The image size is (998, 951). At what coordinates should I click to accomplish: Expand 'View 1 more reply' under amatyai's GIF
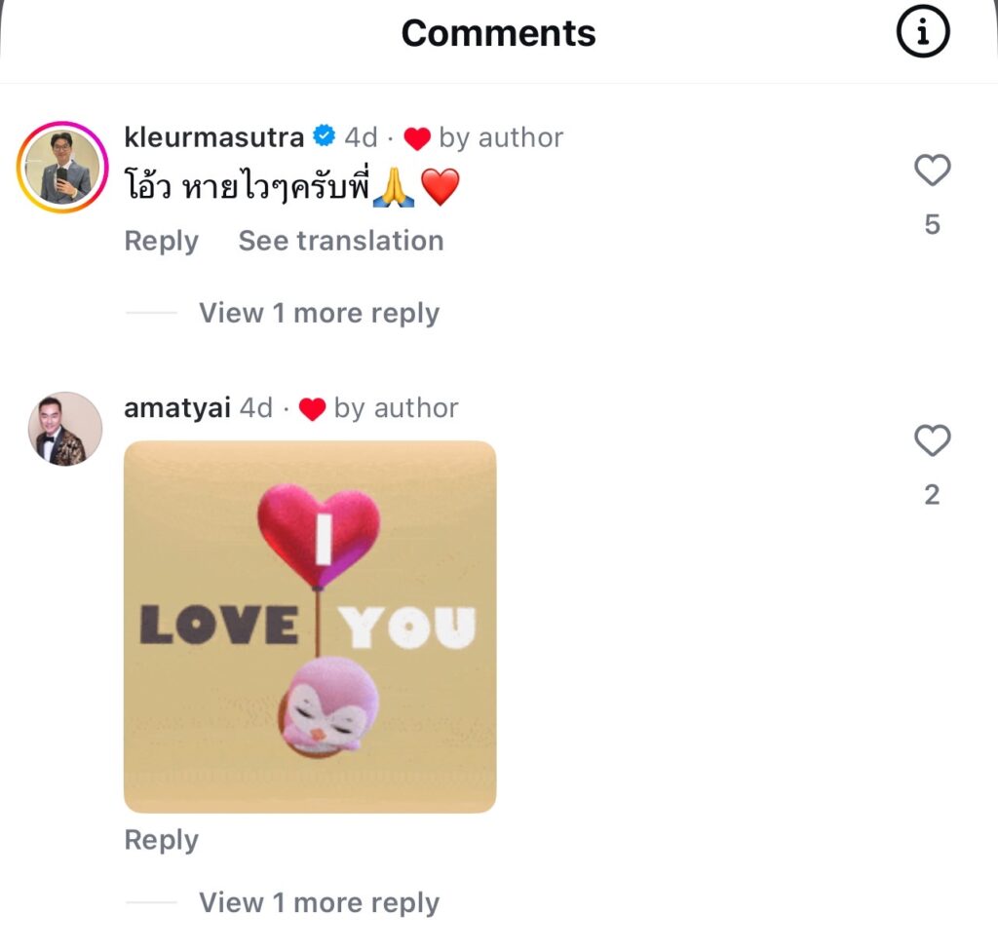click(x=319, y=902)
